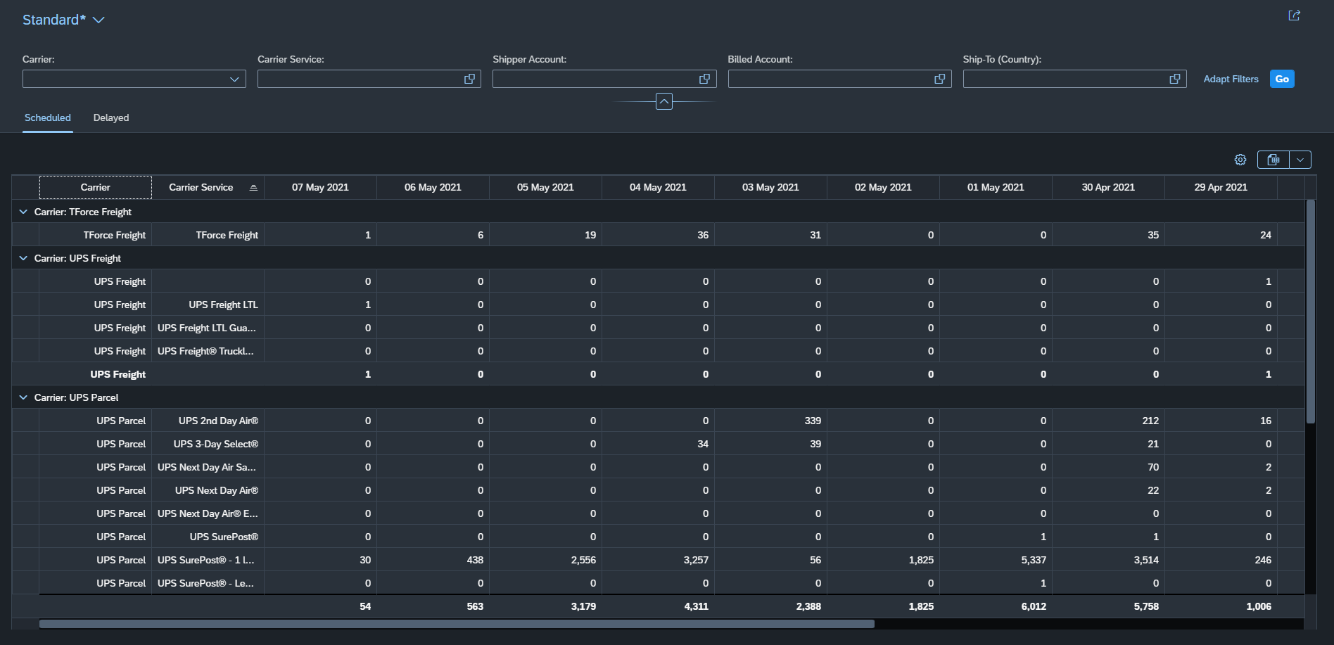Select the Scheduled tab
This screenshot has height=645, width=1334.
48,117
